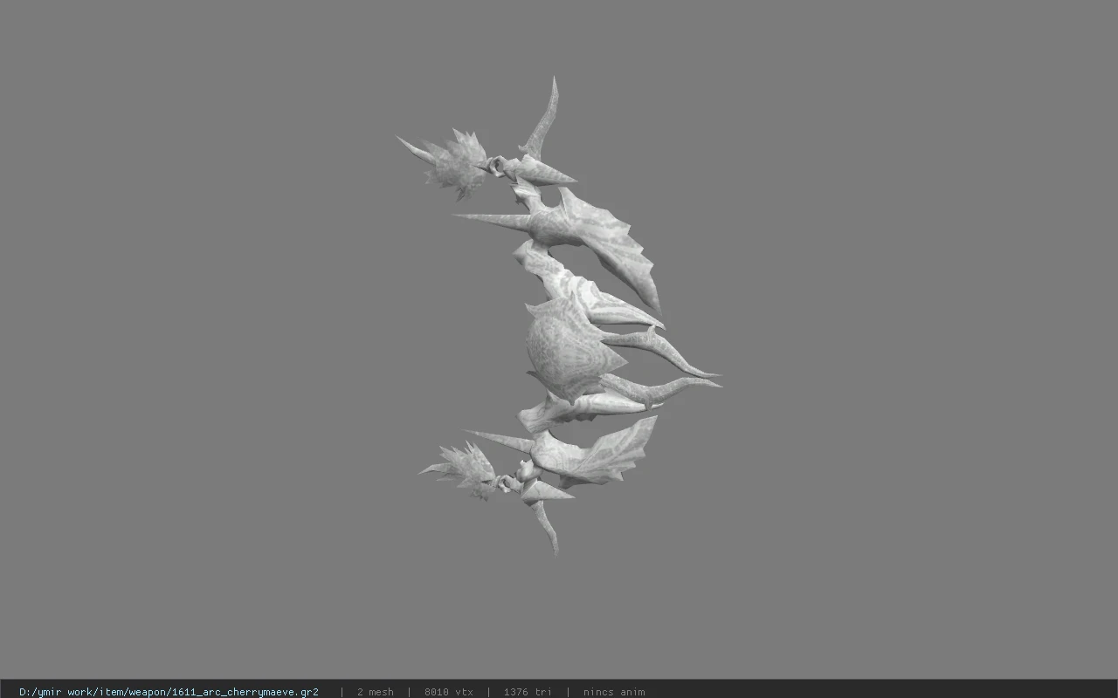
Task: Click the "nincs anim" status entry
Action: [614, 692]
